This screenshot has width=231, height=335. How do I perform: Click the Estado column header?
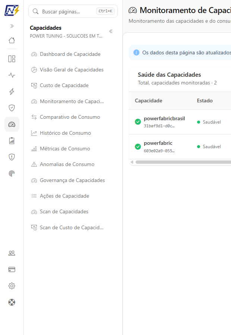pos(205,100)
